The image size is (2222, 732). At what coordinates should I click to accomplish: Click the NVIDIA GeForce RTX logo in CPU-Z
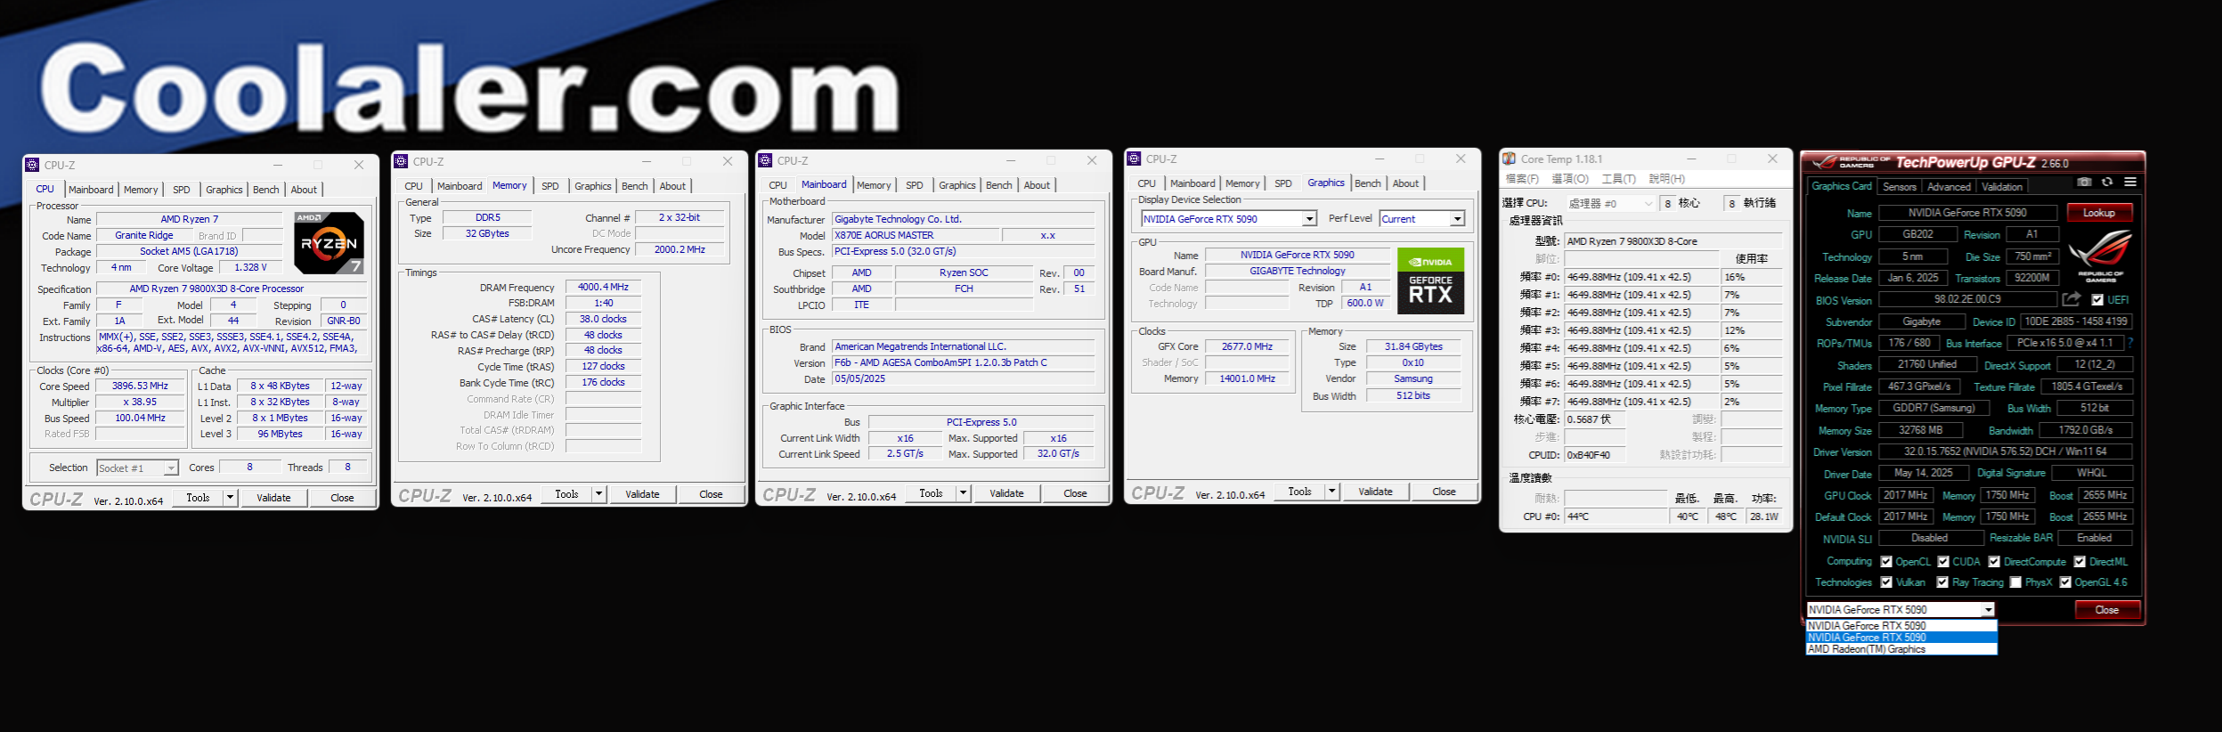click(1430, 281)
